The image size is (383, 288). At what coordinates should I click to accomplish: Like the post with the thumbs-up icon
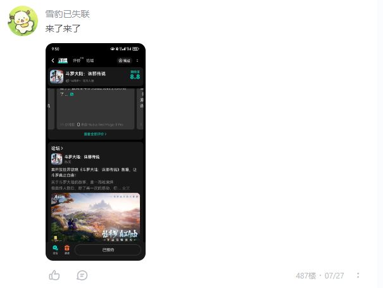point(54,275)
